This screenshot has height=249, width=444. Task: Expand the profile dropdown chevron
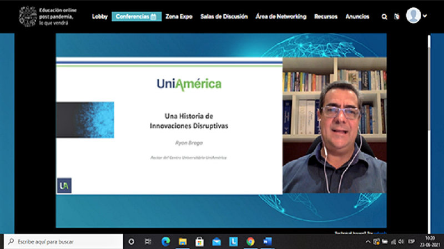[x=425, y=16]
